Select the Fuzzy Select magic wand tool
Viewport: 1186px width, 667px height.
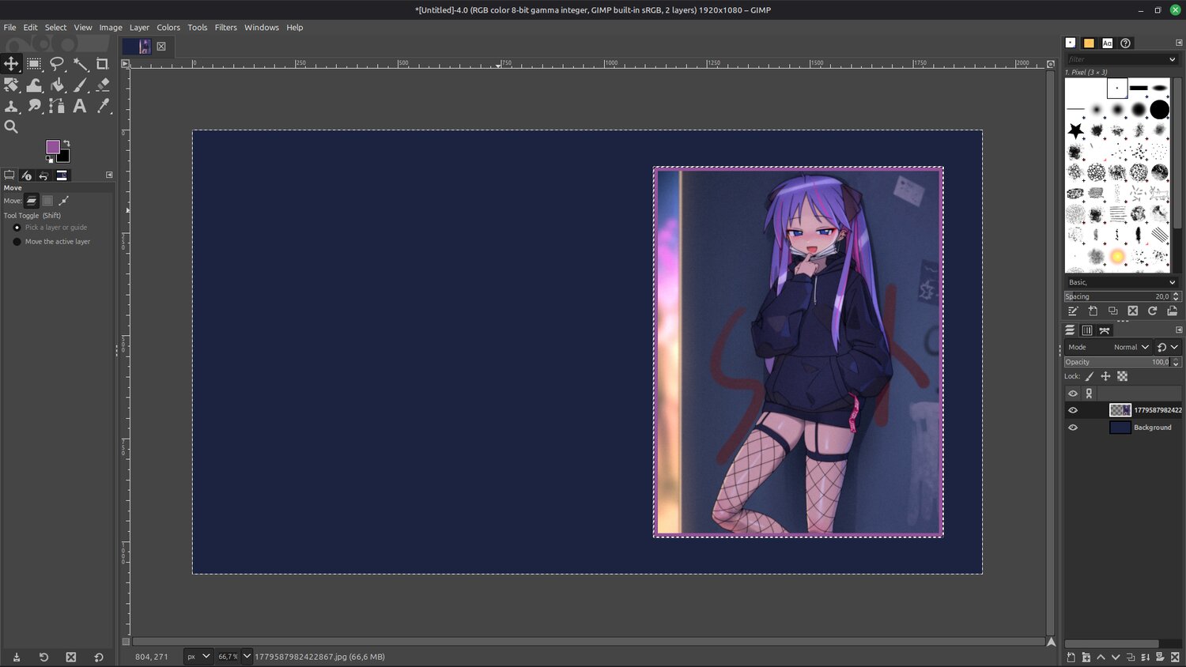(x=80, y=64)
